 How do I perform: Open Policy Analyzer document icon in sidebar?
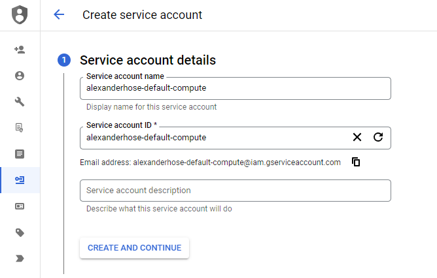[x=20, y=128]
